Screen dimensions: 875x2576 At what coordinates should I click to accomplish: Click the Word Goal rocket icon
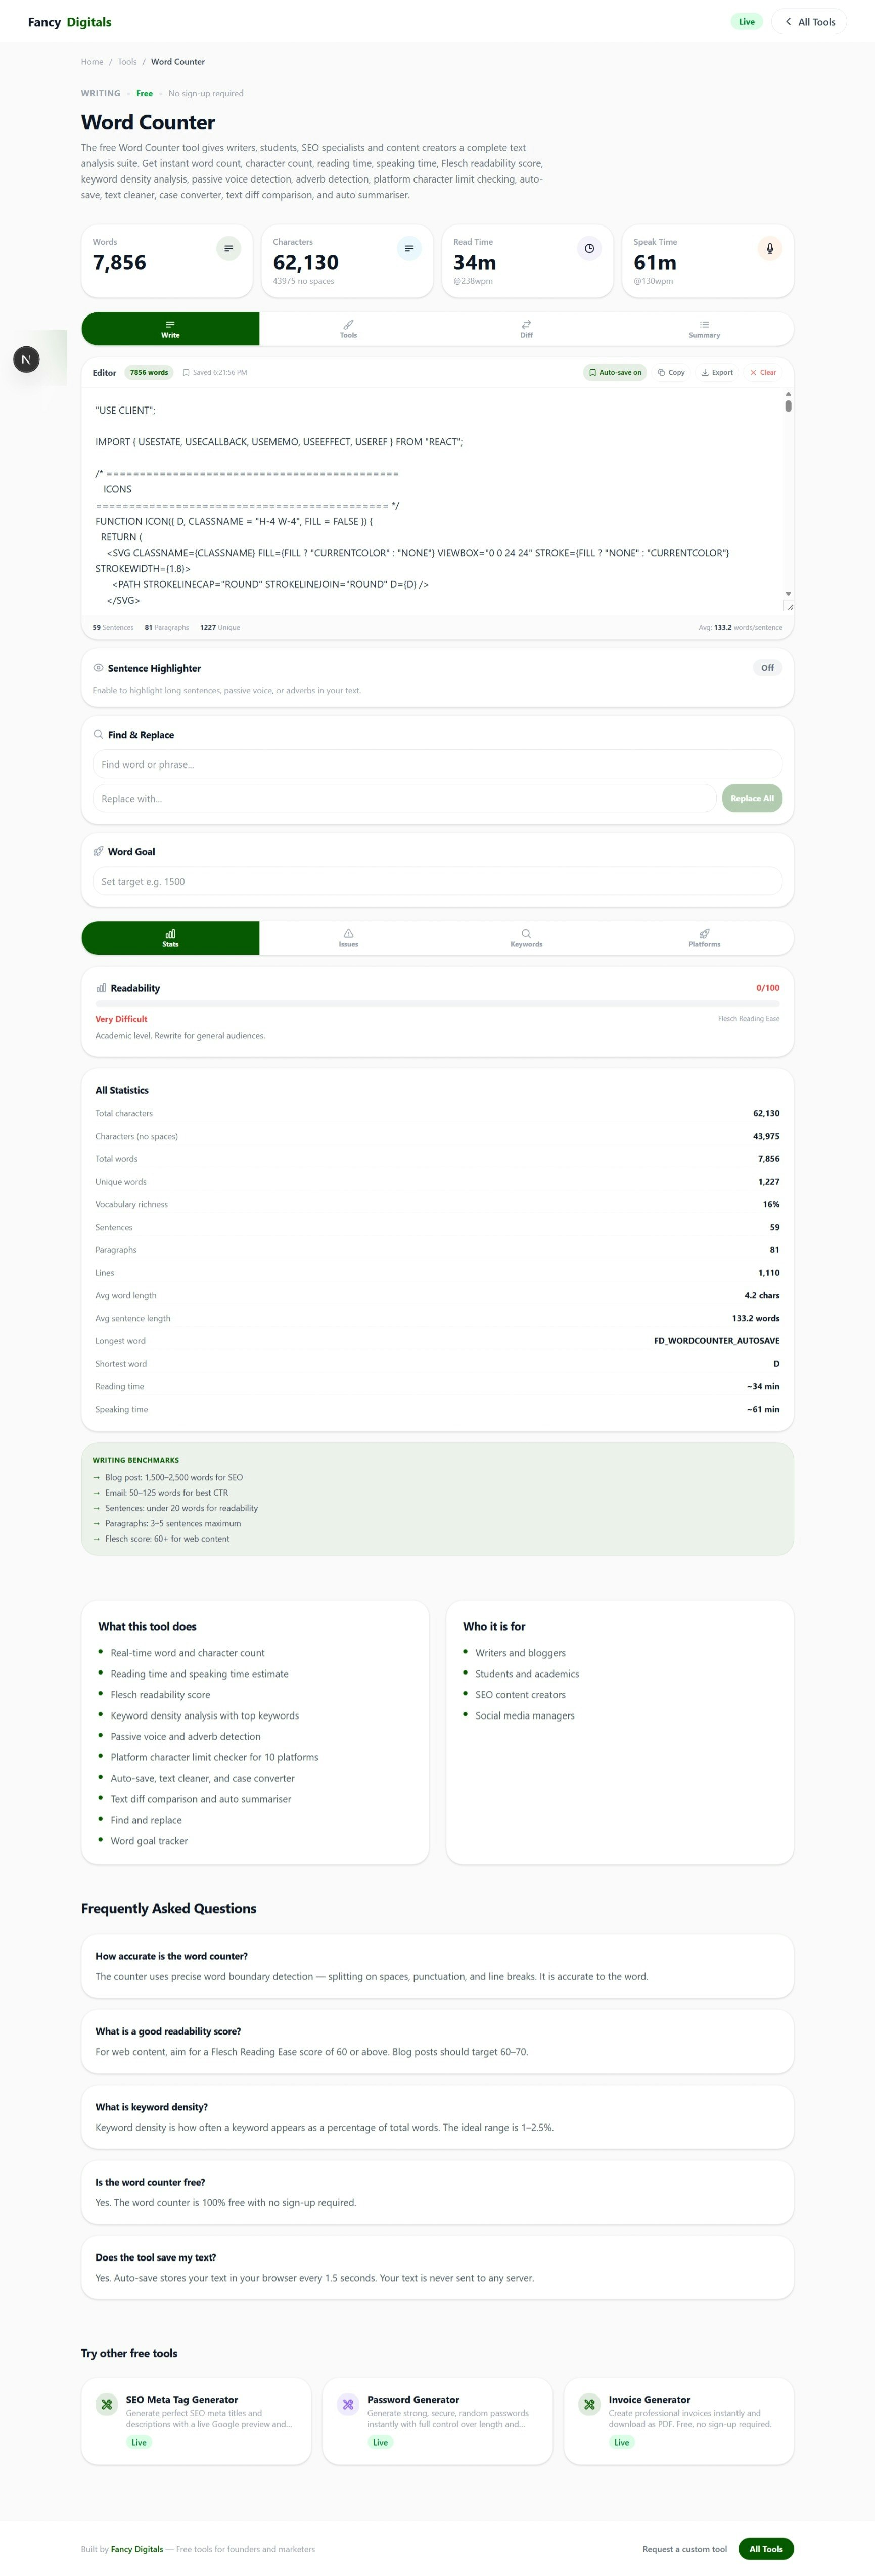point(98,851)
